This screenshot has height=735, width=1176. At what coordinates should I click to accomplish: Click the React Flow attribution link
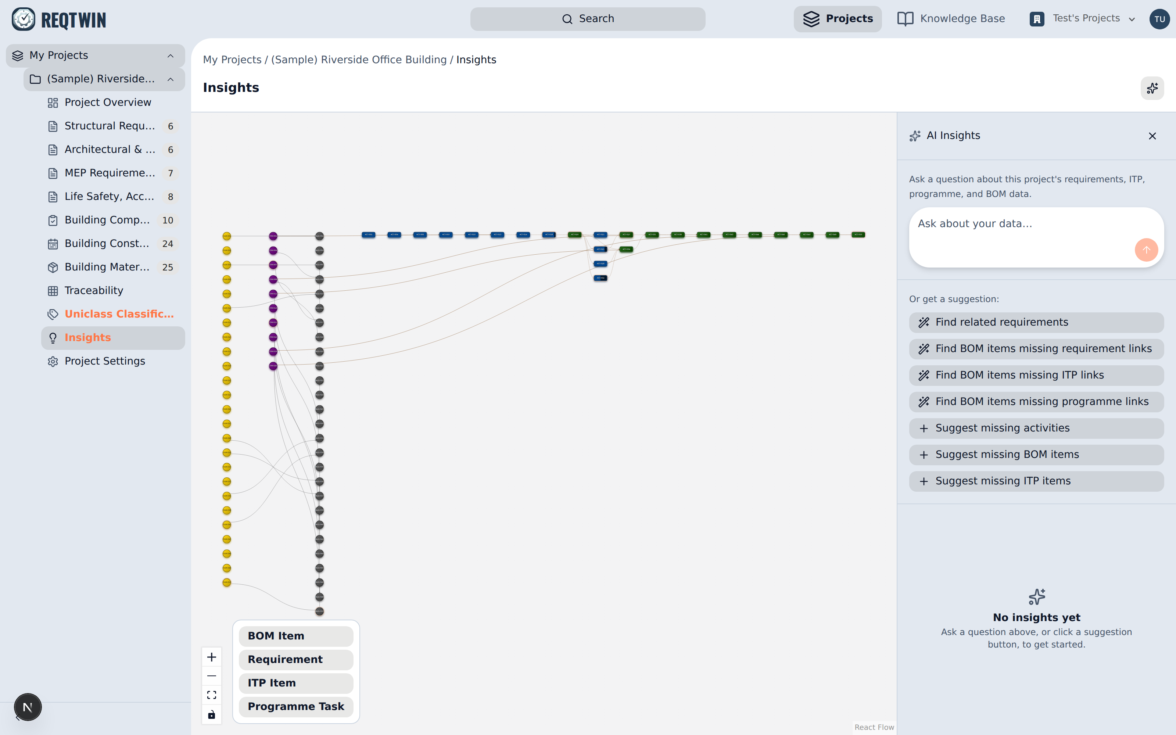tap(874, 727)
